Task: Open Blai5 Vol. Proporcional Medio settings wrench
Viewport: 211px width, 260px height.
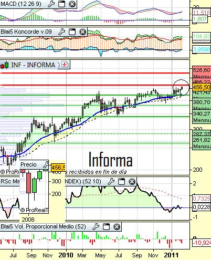Action: click(96, 227)
